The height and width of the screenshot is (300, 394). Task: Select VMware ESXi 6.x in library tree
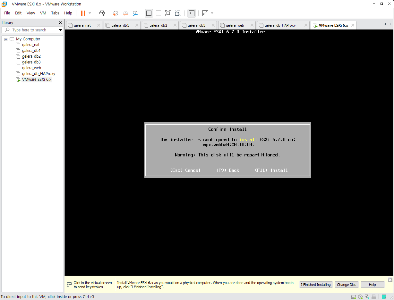37,79
